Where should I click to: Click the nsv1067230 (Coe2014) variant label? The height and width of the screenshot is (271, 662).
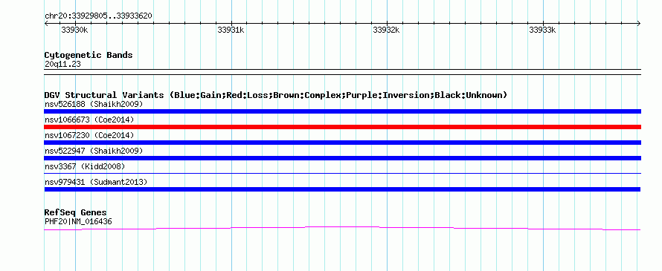pyautogui.click(x=89, y=135)
